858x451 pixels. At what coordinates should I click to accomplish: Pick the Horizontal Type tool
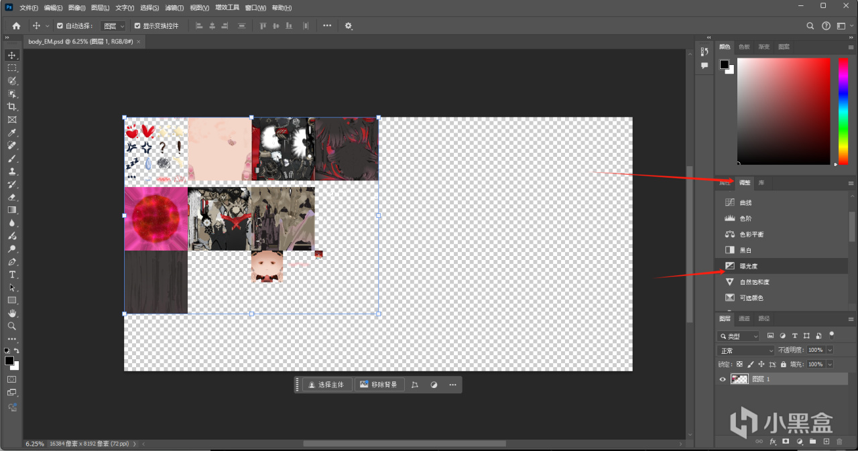pyautogui.click(x=12, y=275)
